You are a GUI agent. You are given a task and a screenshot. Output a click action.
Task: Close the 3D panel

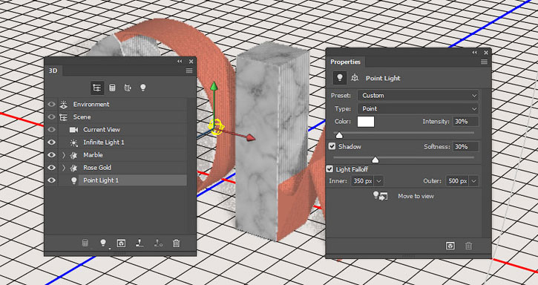[191, 62]
